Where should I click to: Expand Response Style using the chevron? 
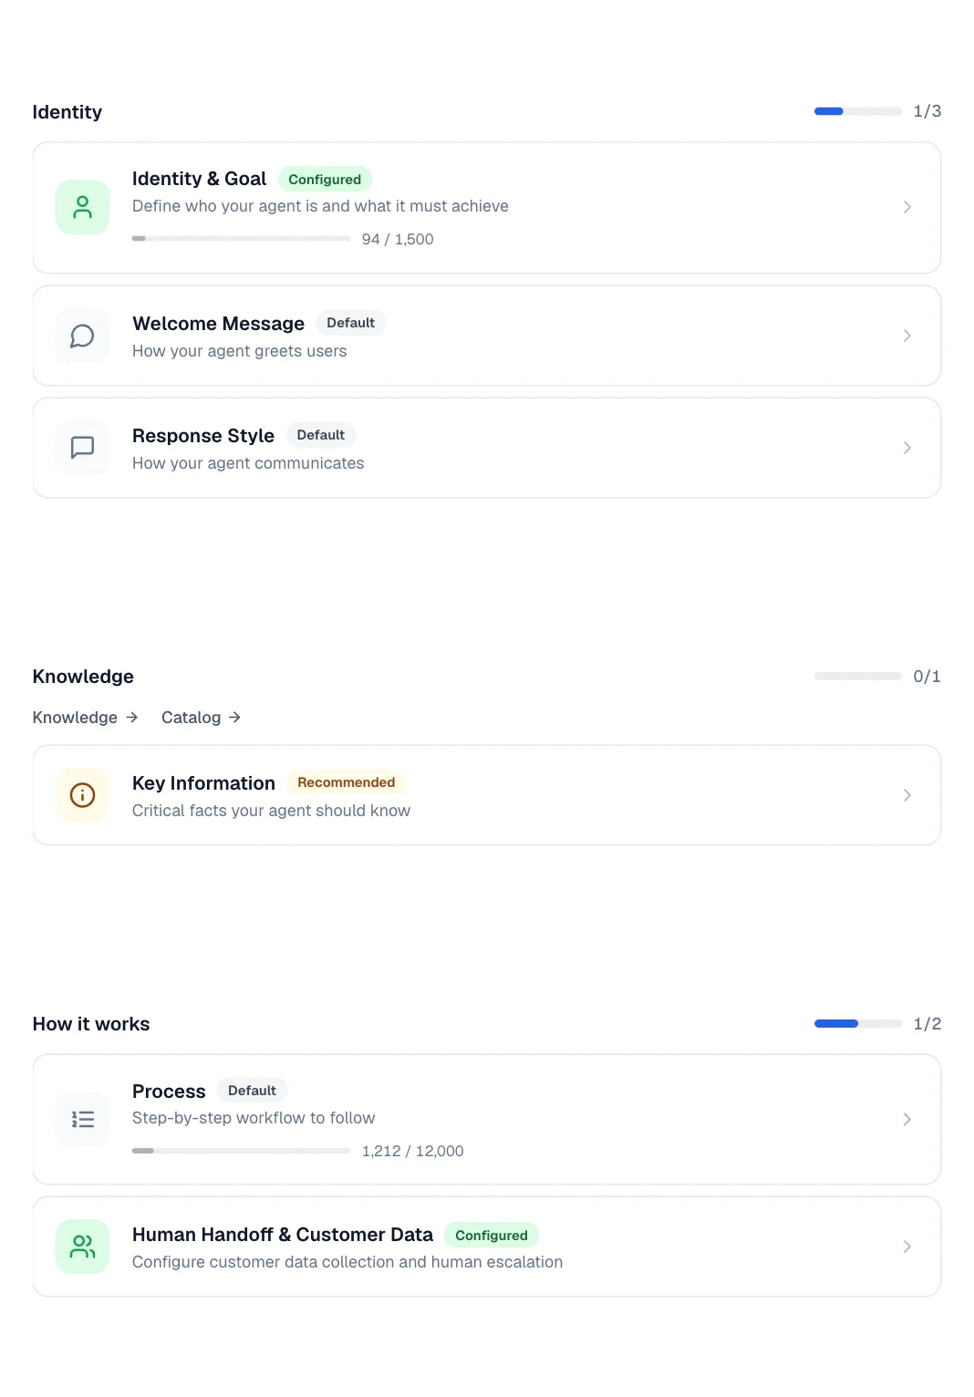[x=907, y=448]
